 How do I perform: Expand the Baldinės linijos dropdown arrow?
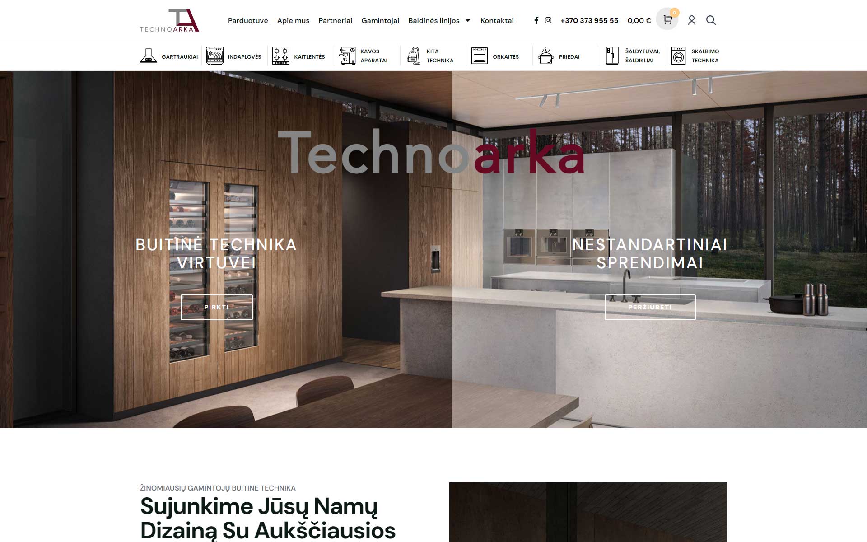468,21
